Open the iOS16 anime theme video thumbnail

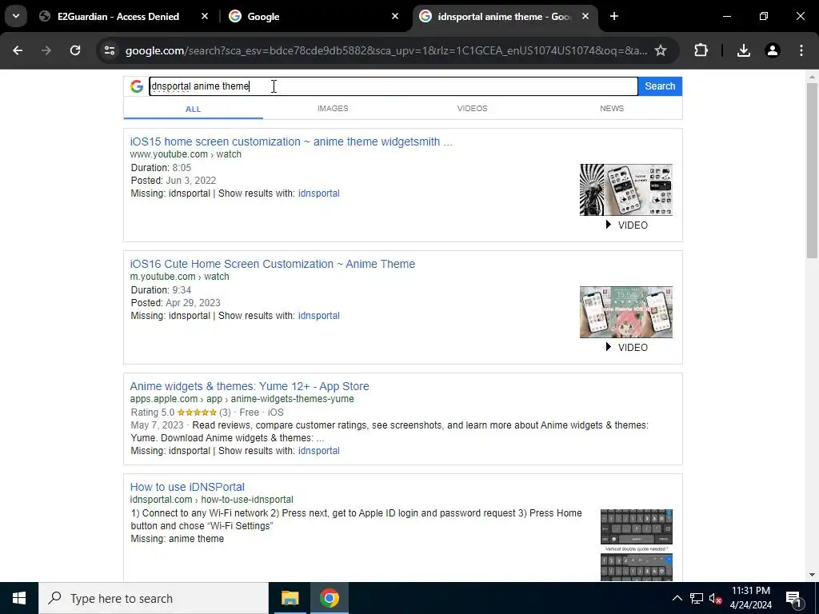click(626, 312)
